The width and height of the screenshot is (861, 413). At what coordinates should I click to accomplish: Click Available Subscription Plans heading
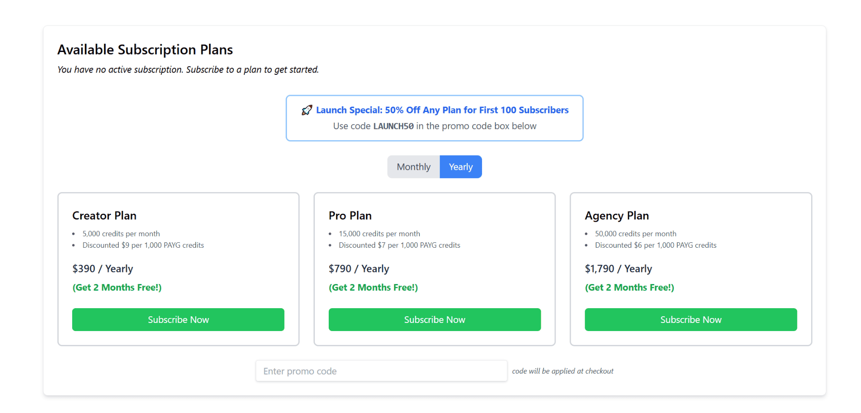[x=145, y=50]
